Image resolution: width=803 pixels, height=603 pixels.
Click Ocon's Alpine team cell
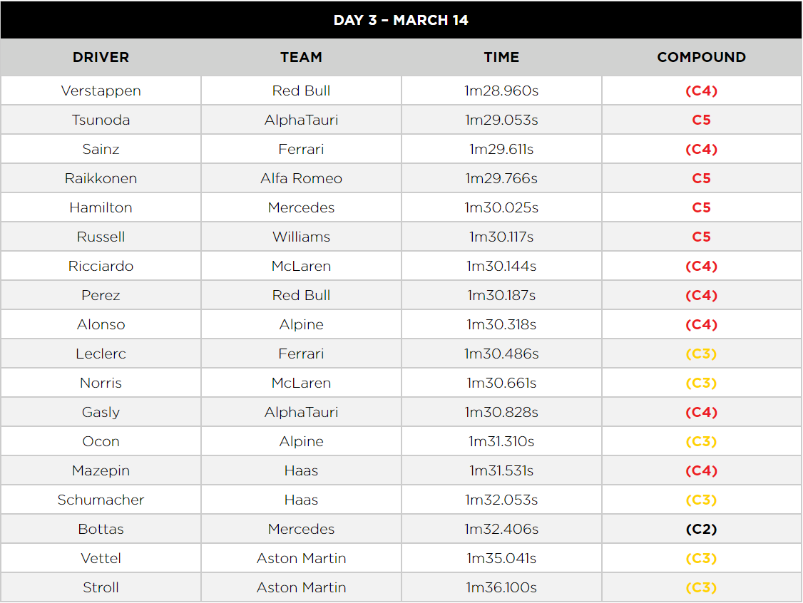coord(301,441)
